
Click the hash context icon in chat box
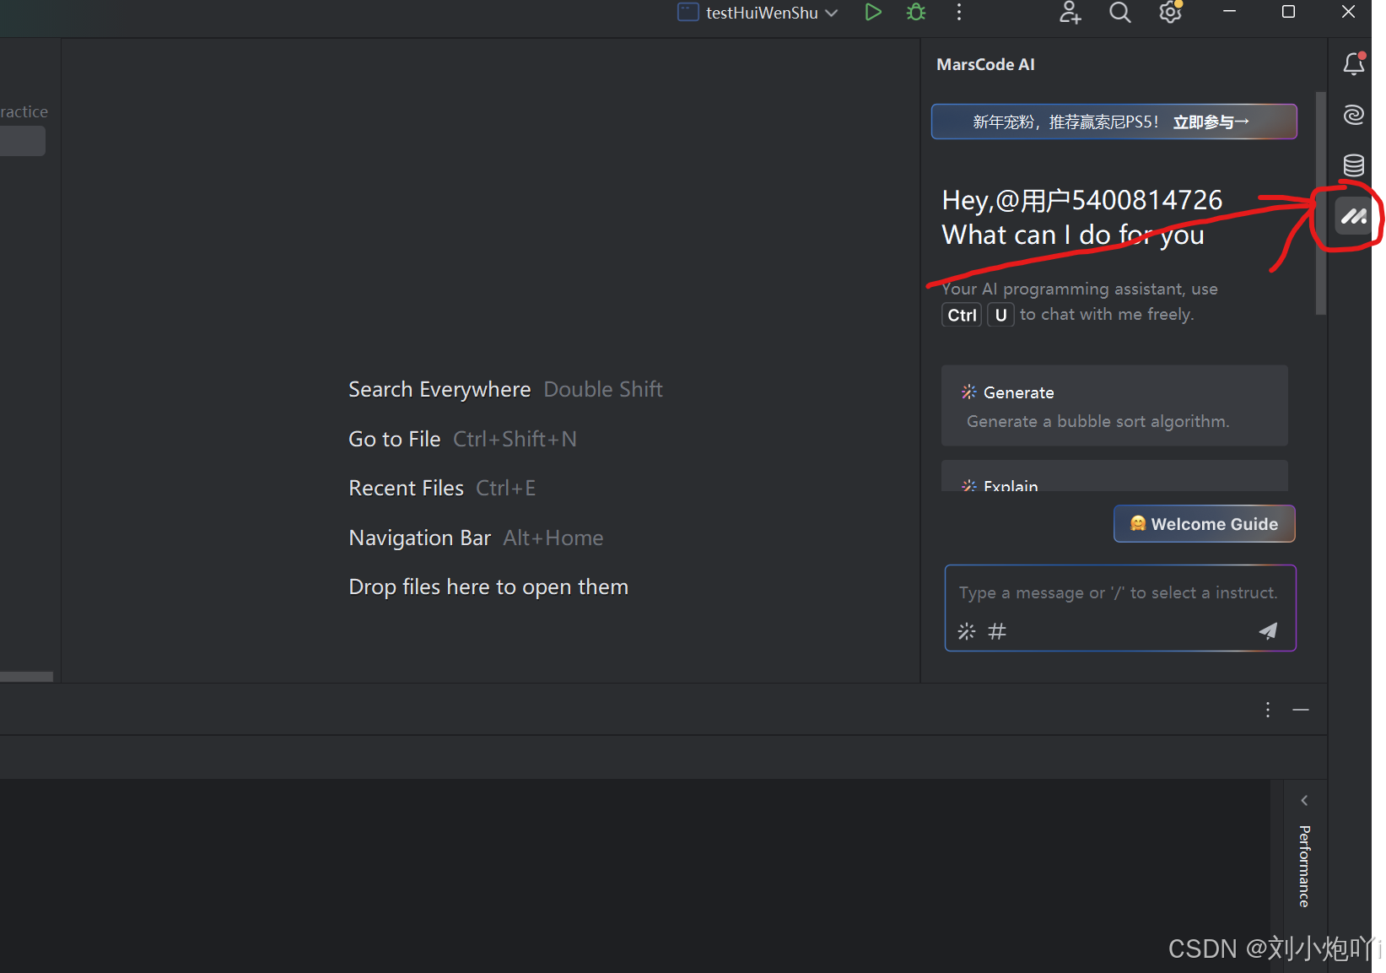(997, 631)
